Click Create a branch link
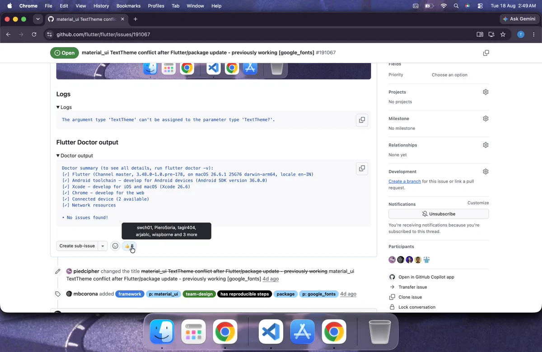Viewport: 542px width, 352px height. coord(405,181)
